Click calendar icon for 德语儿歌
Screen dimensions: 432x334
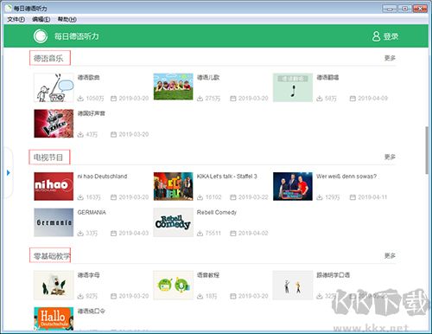233,99
